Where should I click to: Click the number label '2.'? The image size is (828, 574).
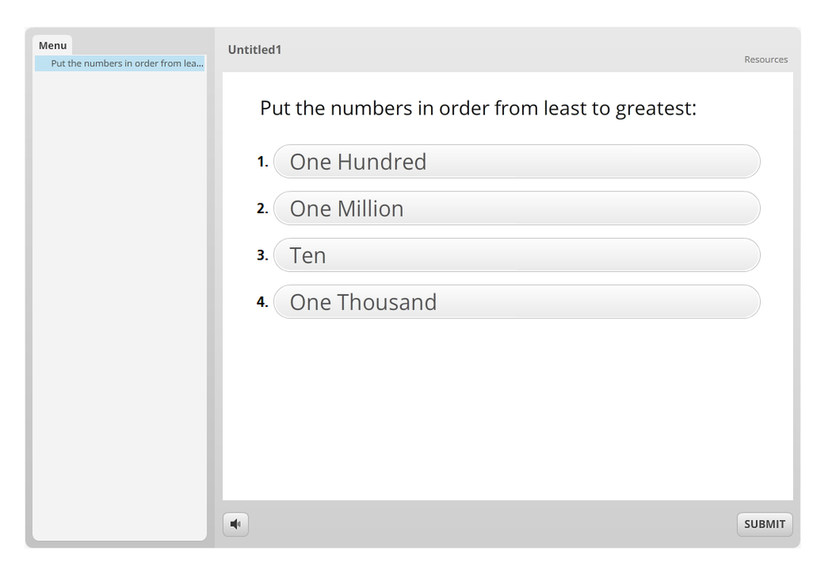tap(262, 209)
